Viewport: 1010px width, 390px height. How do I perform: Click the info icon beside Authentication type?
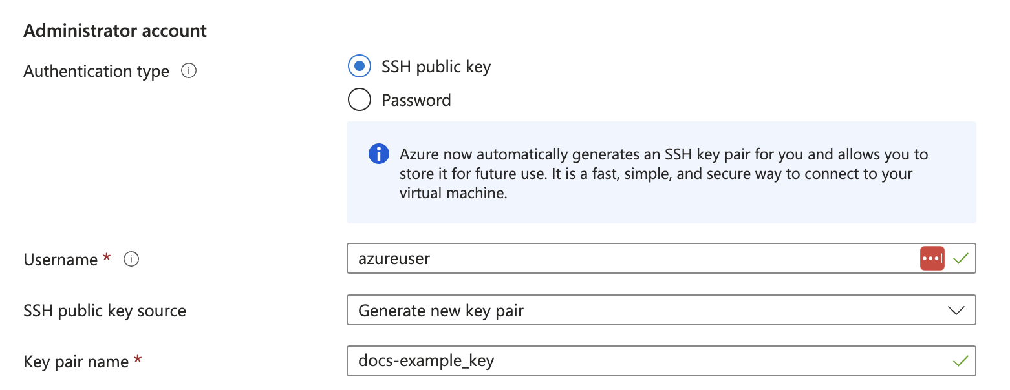pos(189,71)
